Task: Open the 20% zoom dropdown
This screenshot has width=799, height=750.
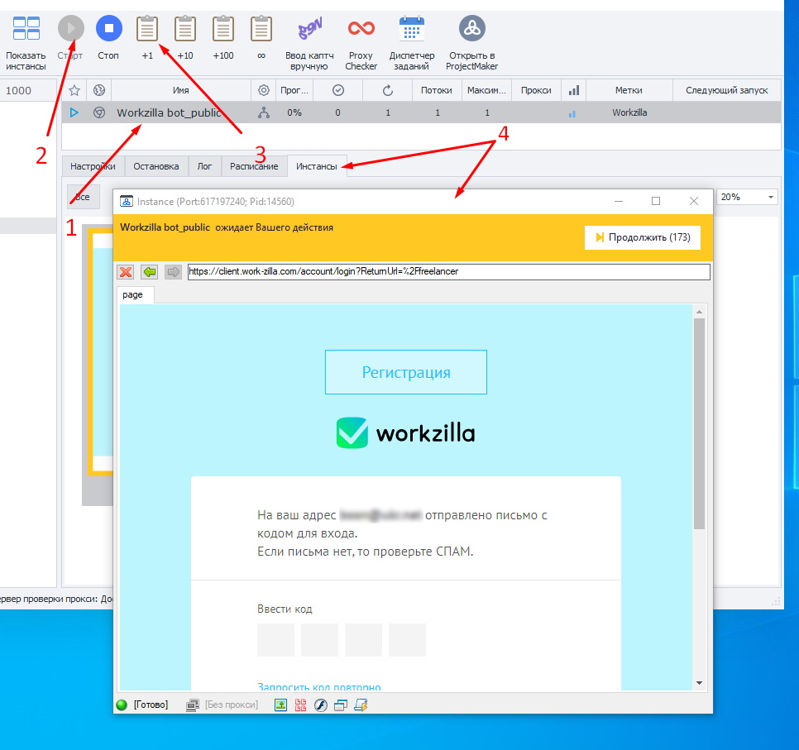Action: pyautogui.click(x=747, y=197)
